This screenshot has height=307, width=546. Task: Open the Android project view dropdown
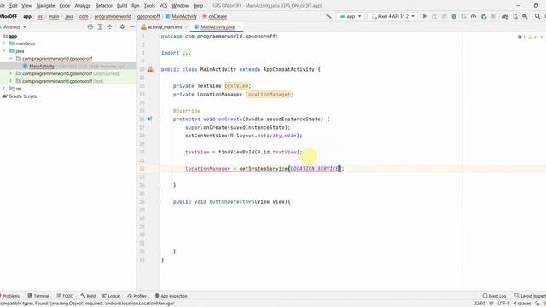coord(14,26)
